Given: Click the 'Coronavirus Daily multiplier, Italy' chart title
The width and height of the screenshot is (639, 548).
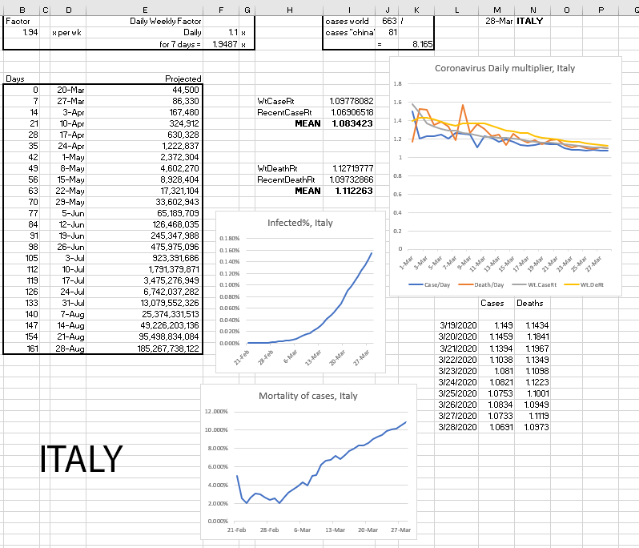Looking at the screenshot, I should coord(504,68).
